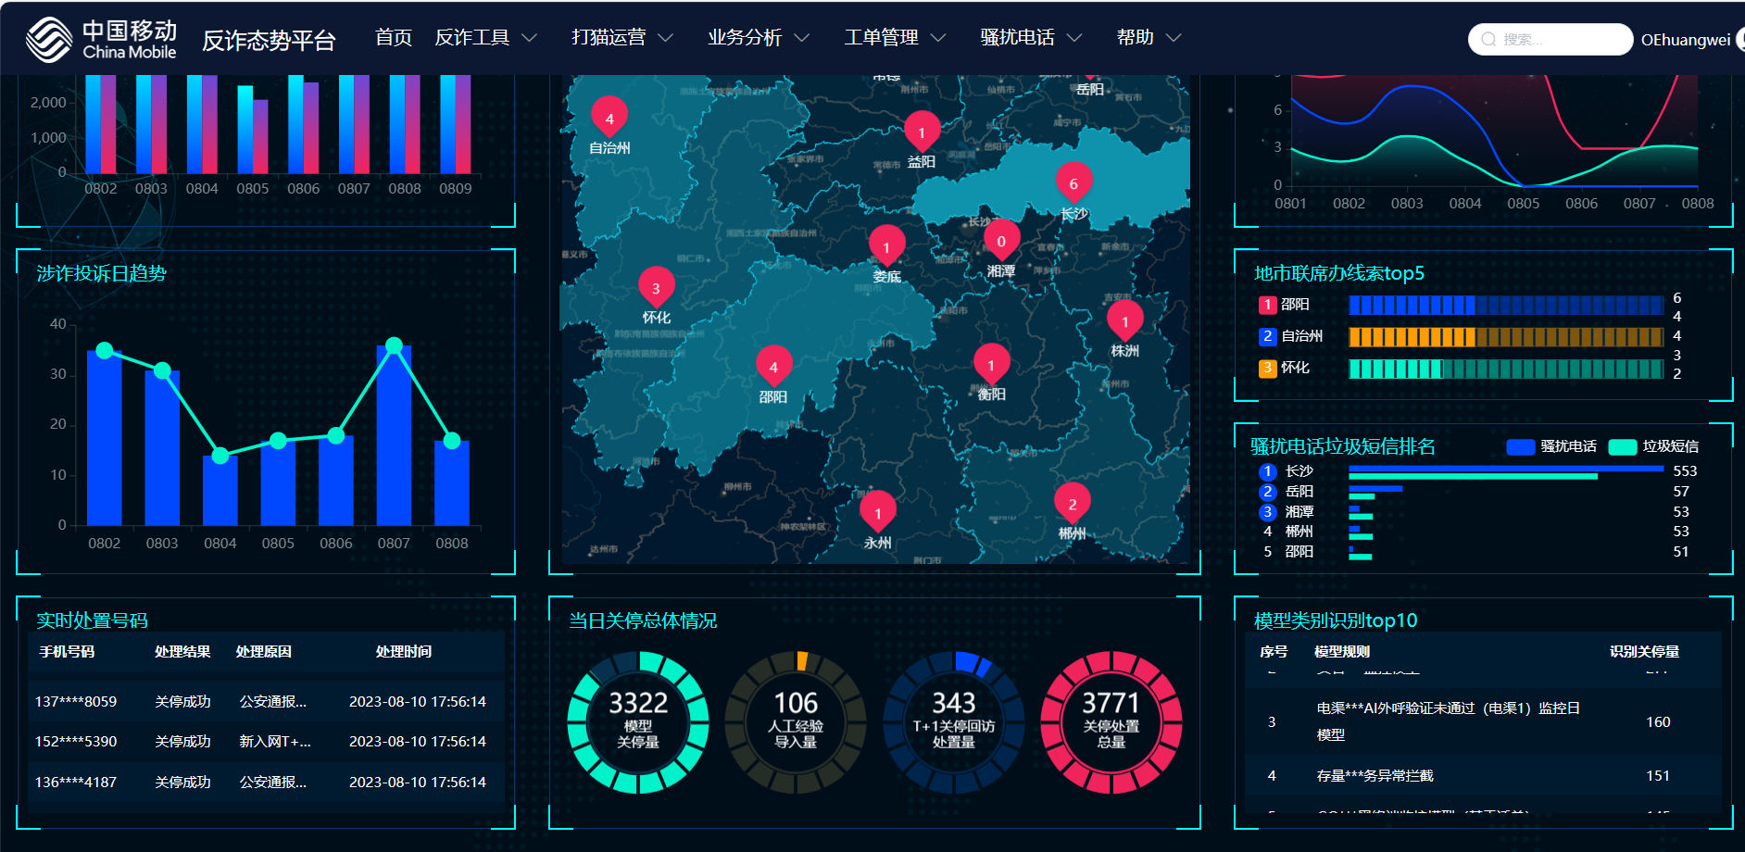The height and width of the screenshot is (852, 1745).
Task: Toggle the 骚扰电话 legend series
Action: point(1552,446)
